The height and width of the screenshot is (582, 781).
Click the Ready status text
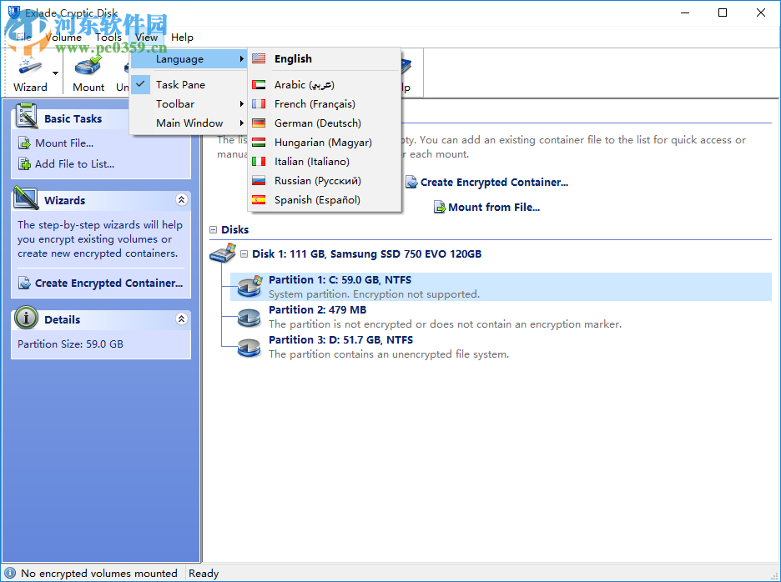(204, 573)
